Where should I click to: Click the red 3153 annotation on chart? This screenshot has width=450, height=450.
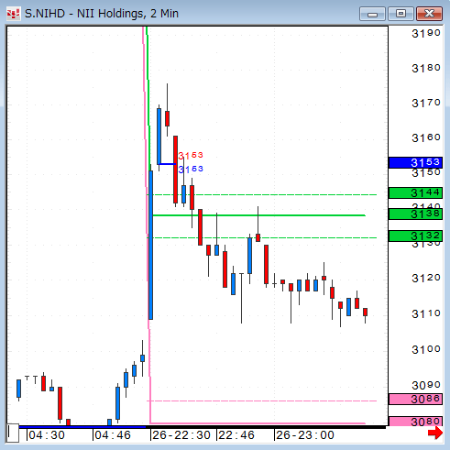191,156
